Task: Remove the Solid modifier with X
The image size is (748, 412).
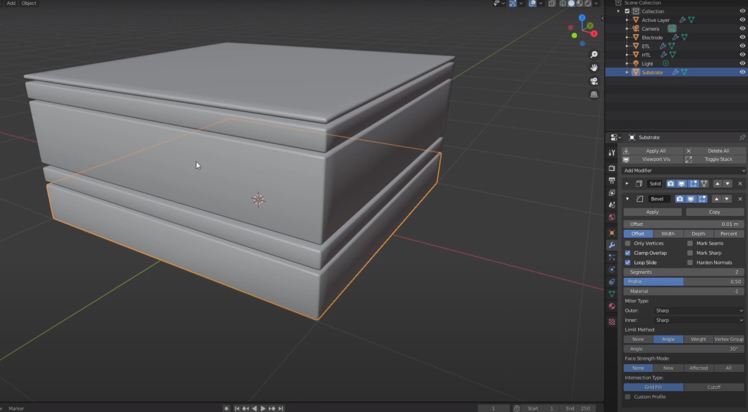Action: [740, 184]
